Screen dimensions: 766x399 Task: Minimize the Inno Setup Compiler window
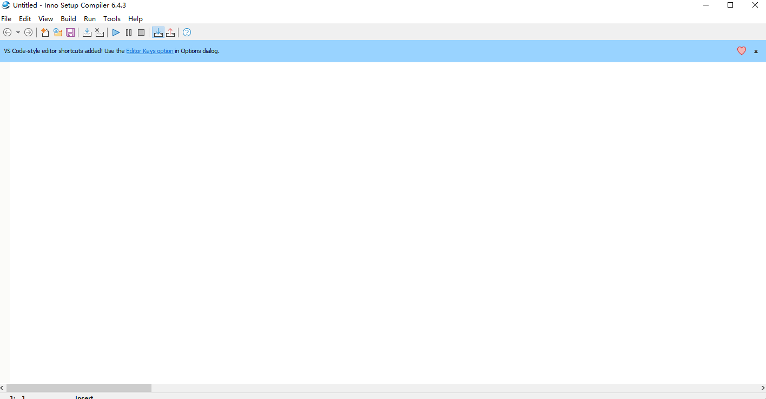point(706,5)
